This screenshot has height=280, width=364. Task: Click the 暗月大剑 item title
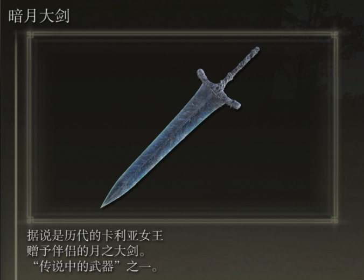pos(39,16)
